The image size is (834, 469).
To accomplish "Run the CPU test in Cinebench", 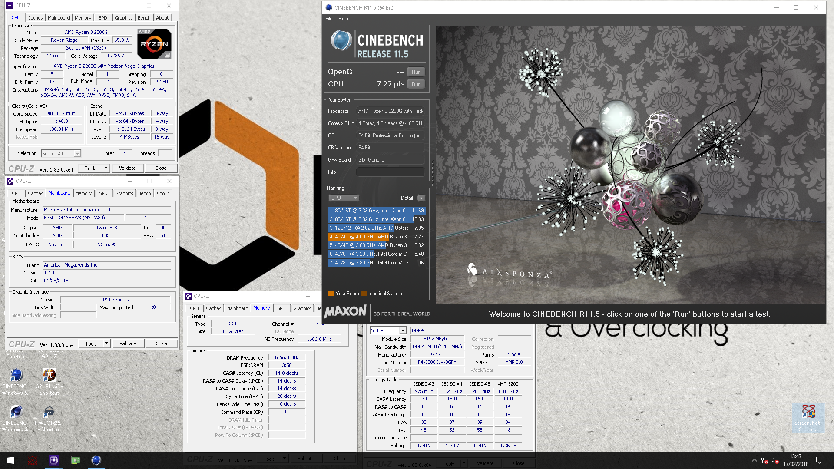I will (416, 84).
